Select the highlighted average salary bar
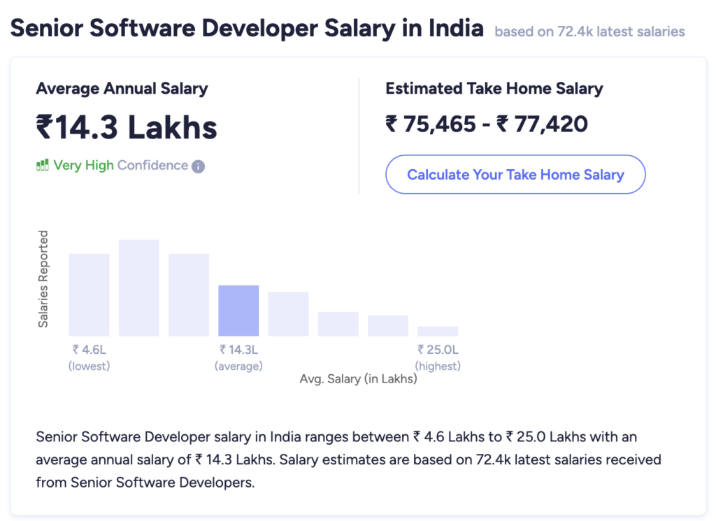 238,311
